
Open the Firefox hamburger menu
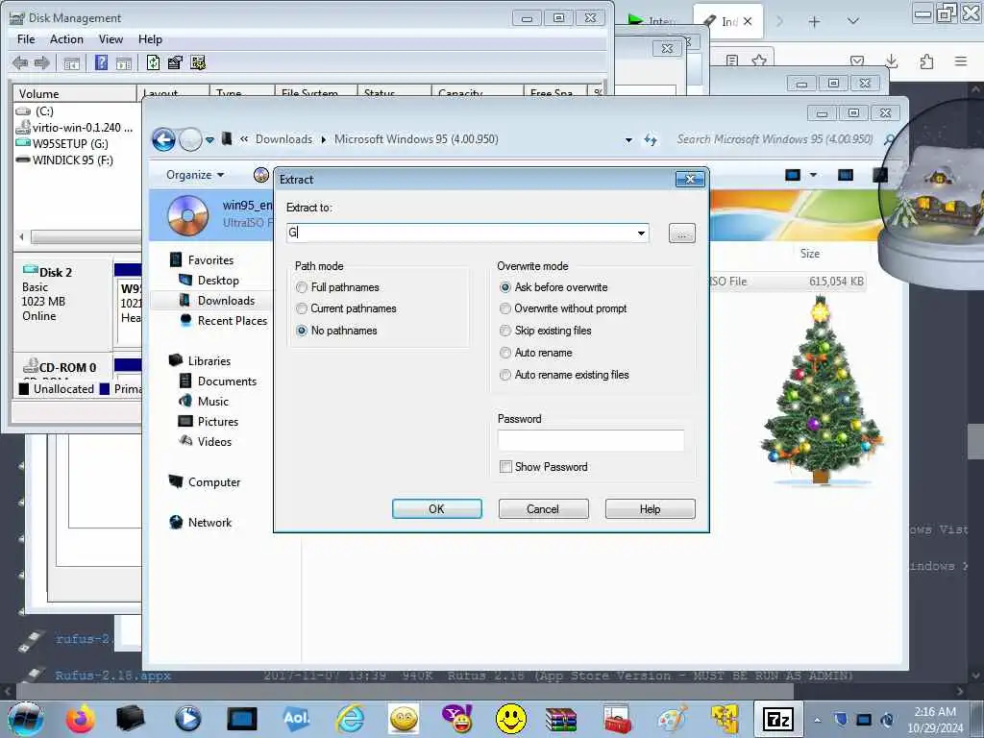click(961, 61)
